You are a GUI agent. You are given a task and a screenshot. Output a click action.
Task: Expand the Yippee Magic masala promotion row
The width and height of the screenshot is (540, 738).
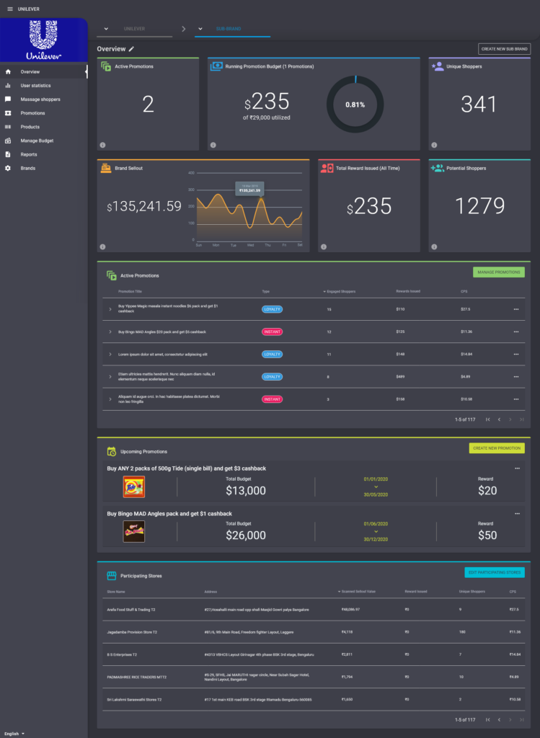[x=110, y=309]
